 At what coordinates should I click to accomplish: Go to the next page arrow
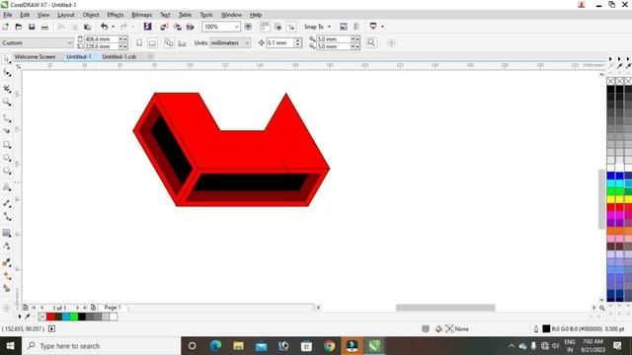[77, 308]
